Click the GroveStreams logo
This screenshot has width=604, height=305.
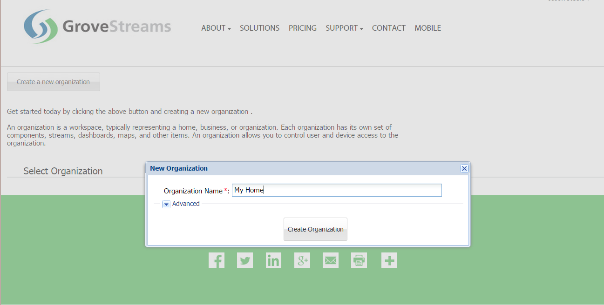(97, 27)
